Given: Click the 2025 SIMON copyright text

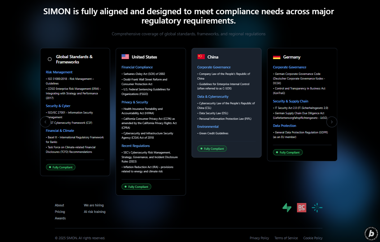Looking at the screenshot, I should pyautogui.click(x=80, y=238).
